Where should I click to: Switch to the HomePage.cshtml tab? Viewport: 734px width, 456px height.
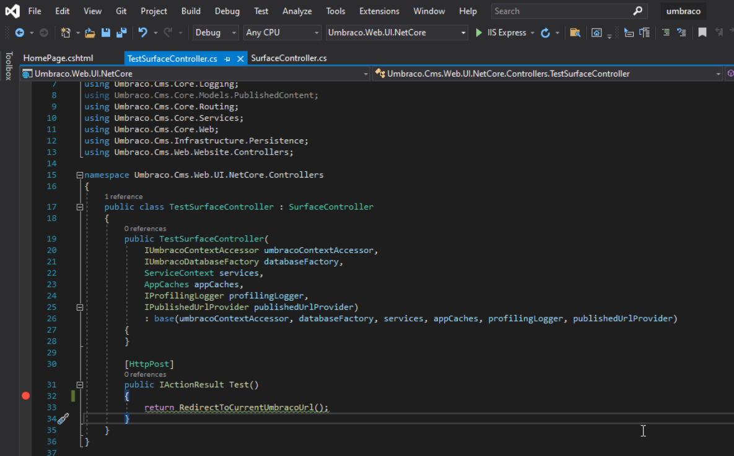pos(58,58)
